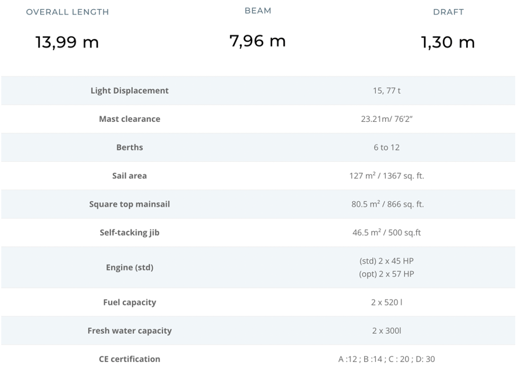Click the (opt) 2 x 57 HP engine text
This screenshot has height=374, width=517.
387,274
